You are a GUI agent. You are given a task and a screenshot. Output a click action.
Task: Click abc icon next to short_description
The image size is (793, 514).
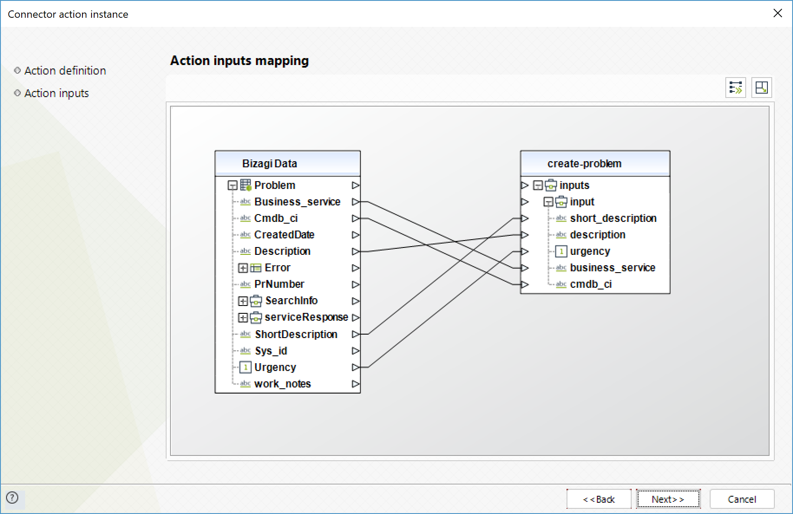(561, 218)
